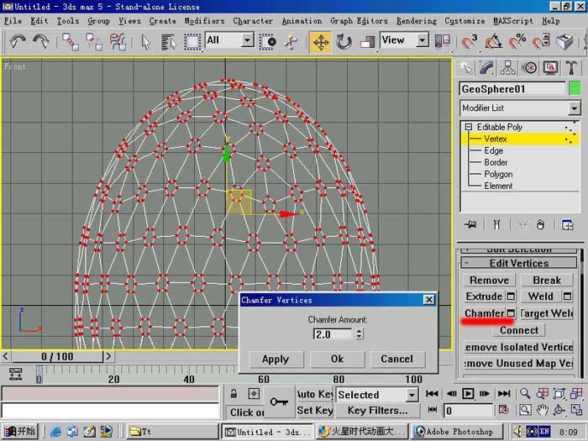Open the Modifier List dropdown
This screenshot has height=441, width=588.
point(520,108)
